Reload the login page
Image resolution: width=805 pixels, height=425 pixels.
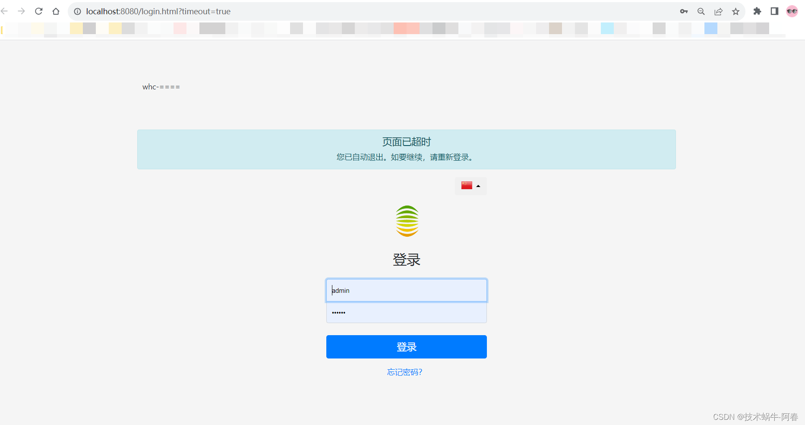click(x=39, y=11)
